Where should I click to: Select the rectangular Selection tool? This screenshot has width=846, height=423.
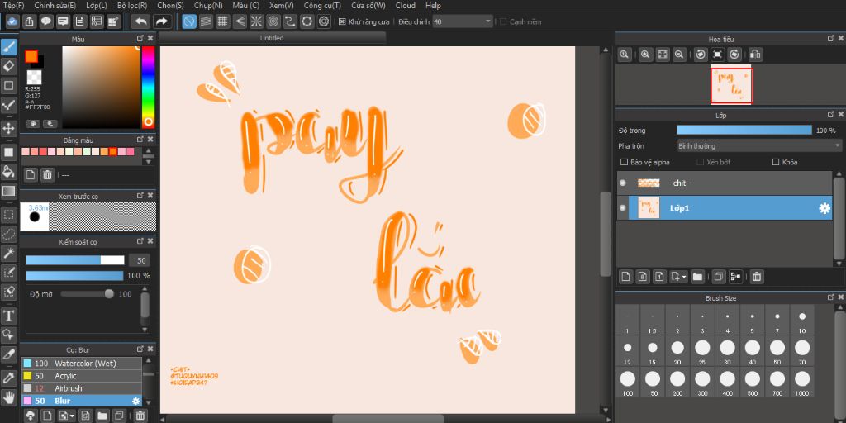8,215
